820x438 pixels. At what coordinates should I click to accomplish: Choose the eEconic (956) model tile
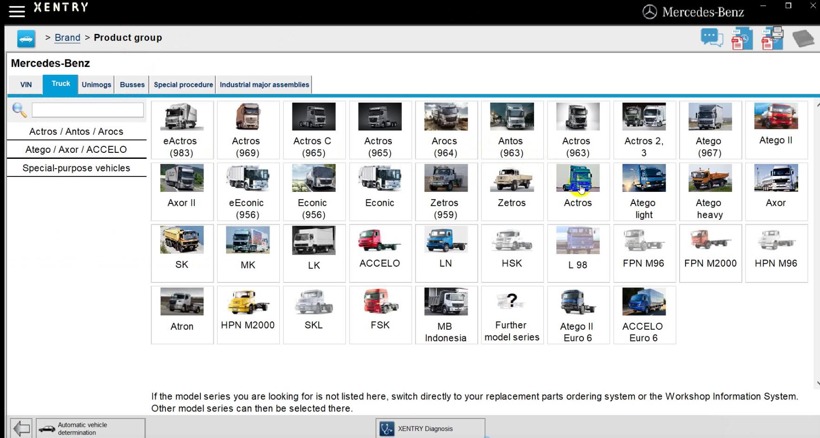(248, 192)
